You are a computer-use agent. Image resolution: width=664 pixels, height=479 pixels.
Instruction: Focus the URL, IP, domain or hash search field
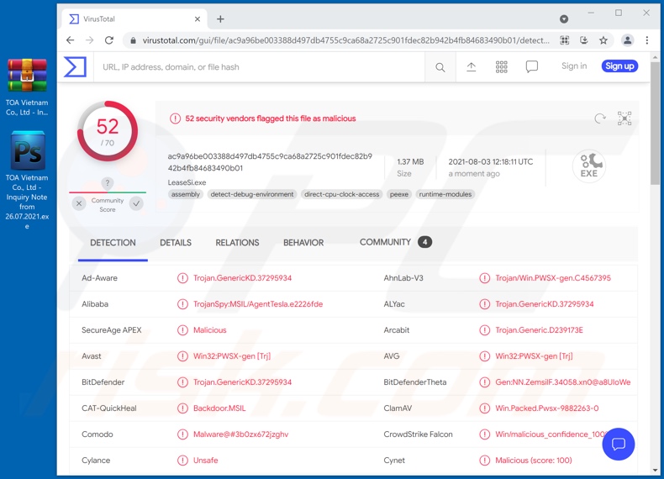259,67
